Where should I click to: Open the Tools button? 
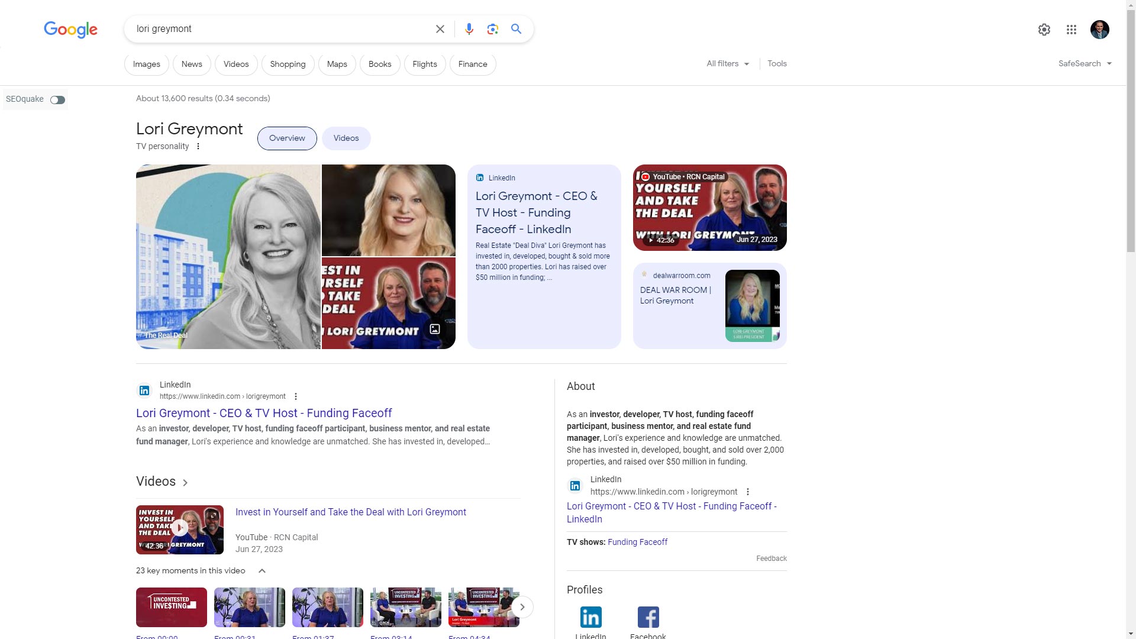tap(777, 64)
